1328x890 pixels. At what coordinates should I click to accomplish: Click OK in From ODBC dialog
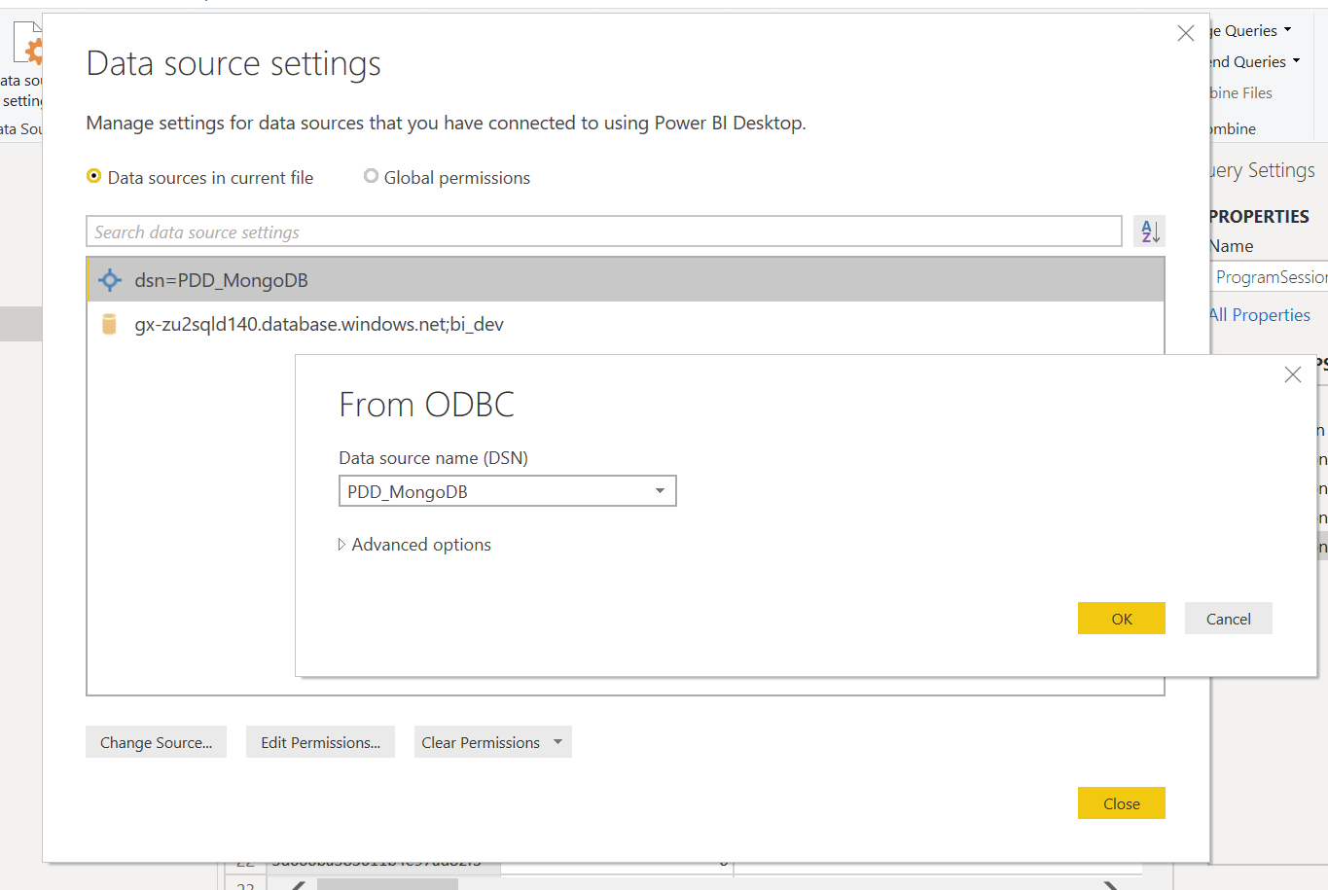pos(1121,619)
